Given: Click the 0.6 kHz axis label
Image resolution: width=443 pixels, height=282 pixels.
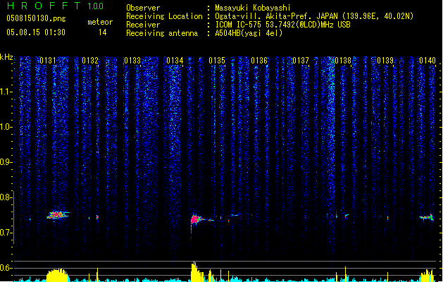Looking at the screenshot, I should click(x=6, y=268).
